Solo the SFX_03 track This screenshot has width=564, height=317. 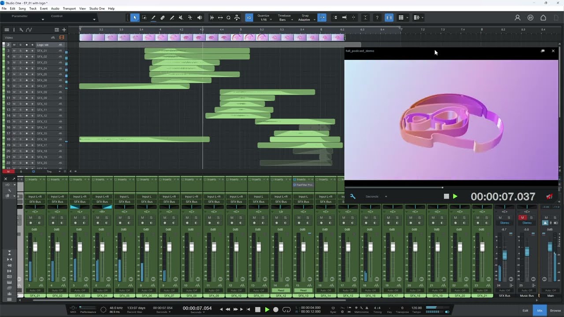pos(20,63)
